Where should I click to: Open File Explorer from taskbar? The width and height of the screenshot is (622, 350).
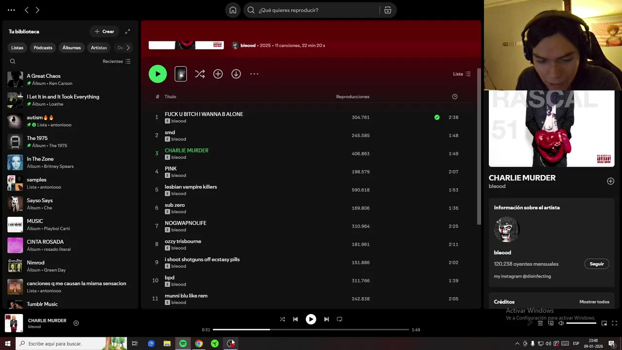click(x=167, y=344)
